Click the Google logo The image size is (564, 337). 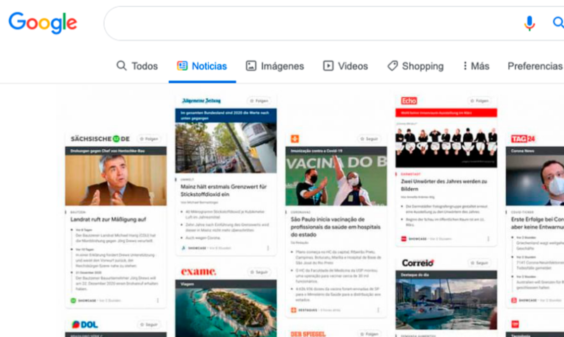click(x=43, y=23)
